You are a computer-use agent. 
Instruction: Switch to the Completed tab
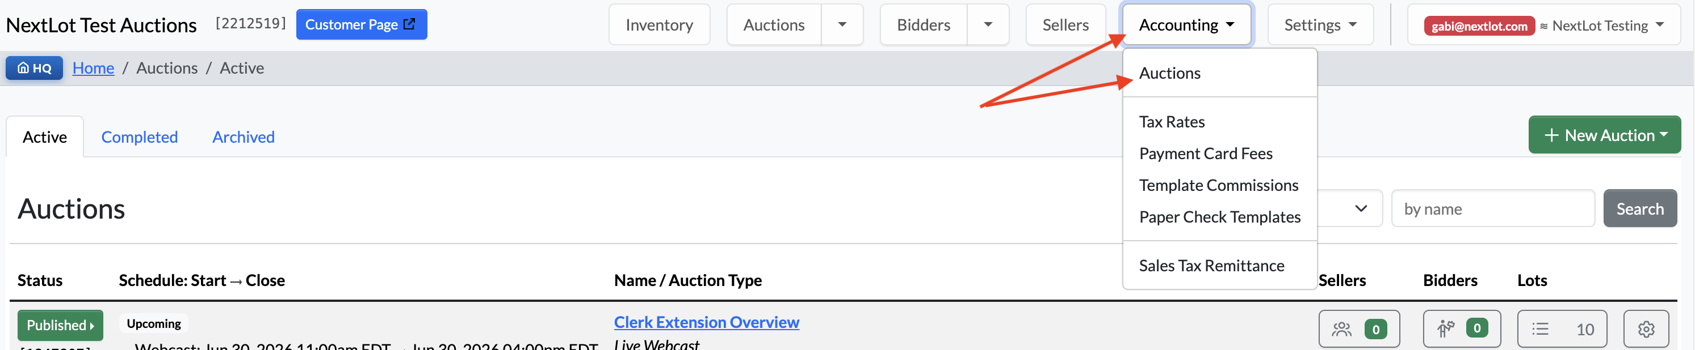pos(140,136)
